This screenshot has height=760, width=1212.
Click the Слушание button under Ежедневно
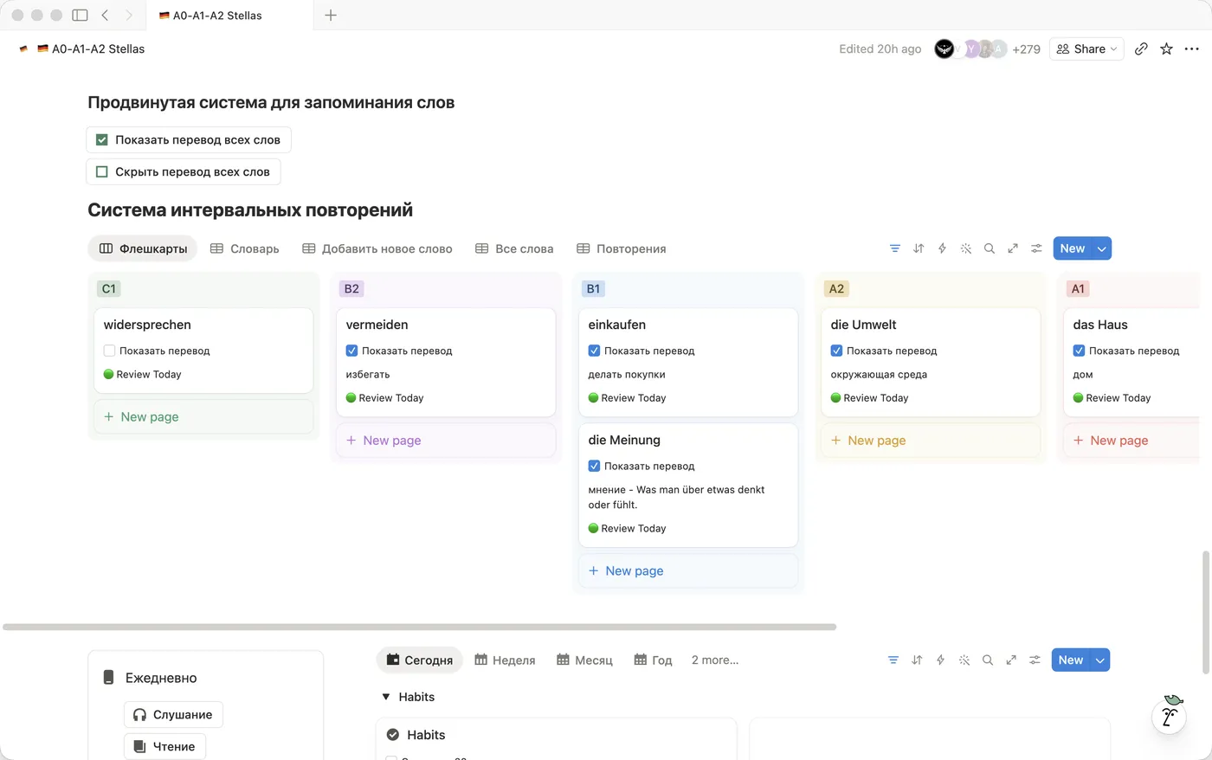coord(173,714)
